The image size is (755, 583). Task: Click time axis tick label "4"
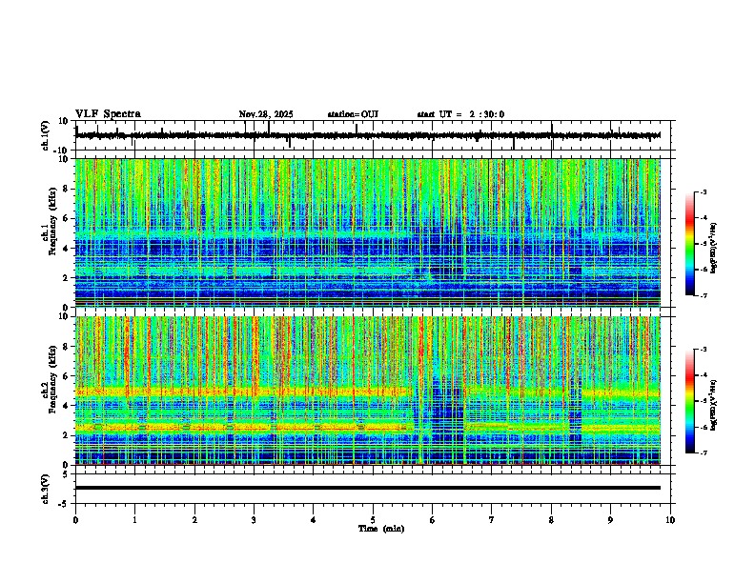point(314,520)
